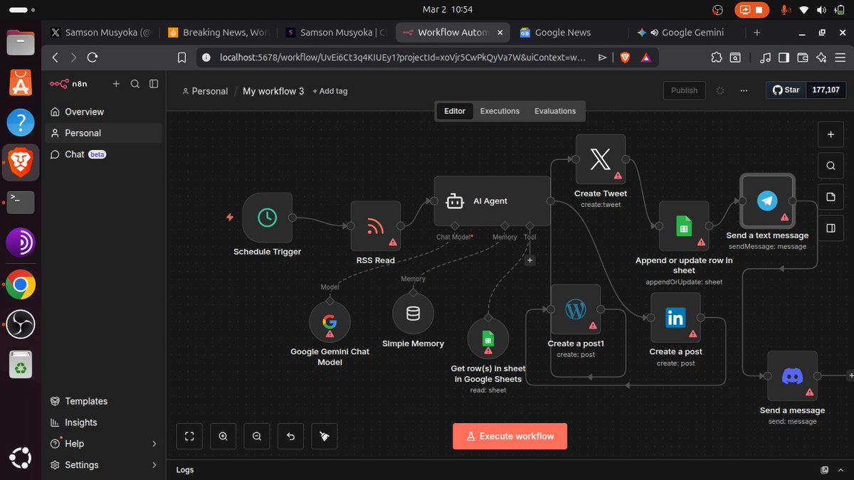
Task: Collapse the n8n sidebar
Action: coord(154,84)
